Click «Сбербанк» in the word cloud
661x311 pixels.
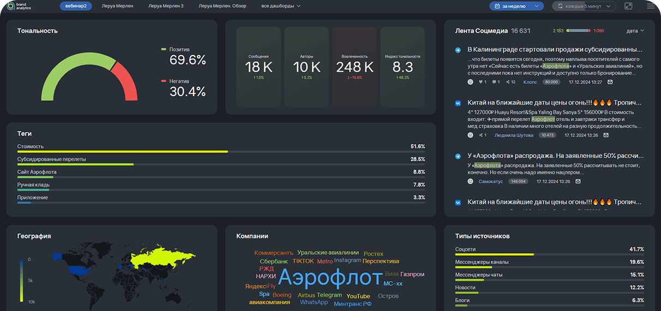[x=274, y=261]
